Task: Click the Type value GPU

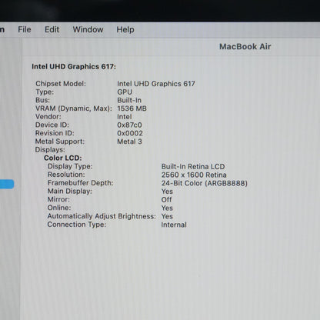Action: point(125,92)
